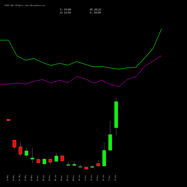Viewport: 187px width, 187px height.
Task: Click the low value L: 10.00
Action: 95,13
